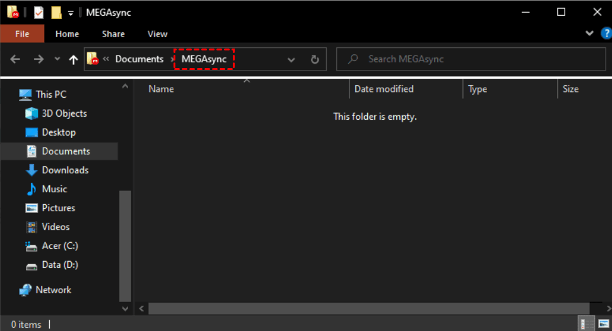Image resolution: width=612 pixels, height=331 pixels.
Task: Click the Downloads blue arrow icon
Action: [x=32, y=170]
